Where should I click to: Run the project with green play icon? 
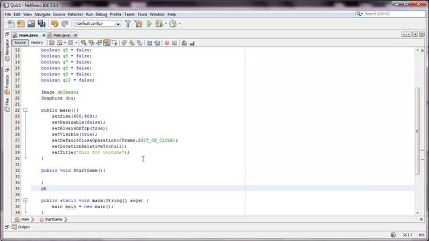pos(149,24)
